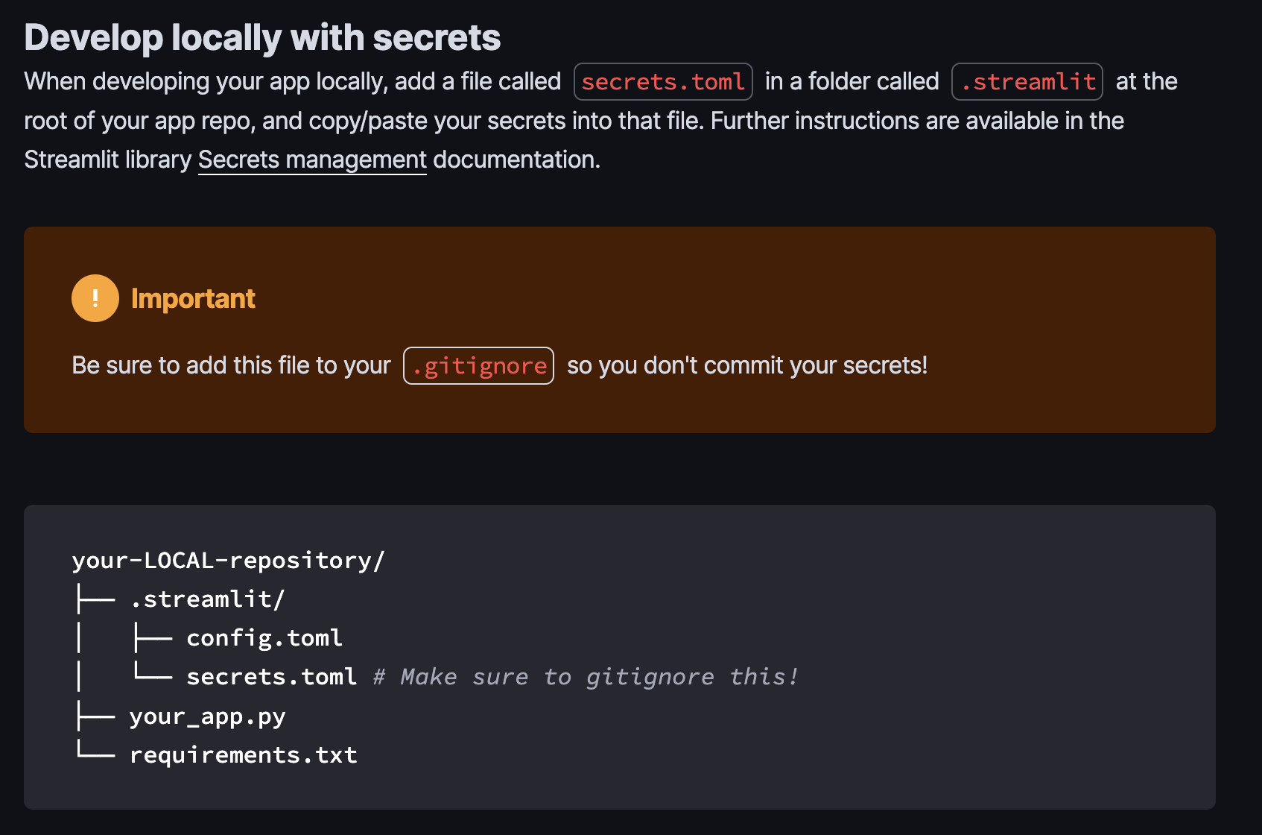Open the Secrets management documentation link
The width and height of the screenshot is (1262, 835).
pos(312,160)
